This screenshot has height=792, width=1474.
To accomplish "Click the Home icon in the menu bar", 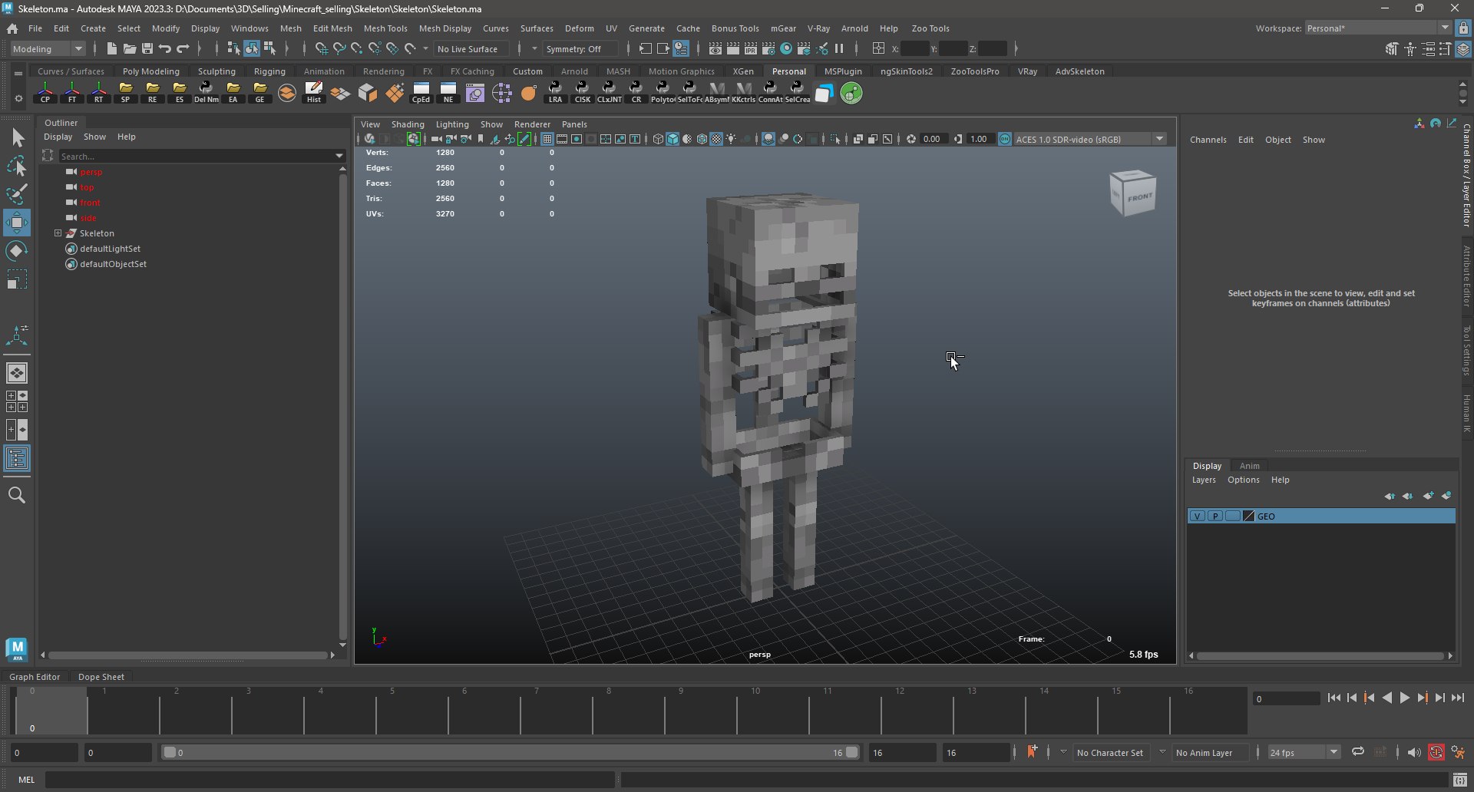I will [12, 28].
